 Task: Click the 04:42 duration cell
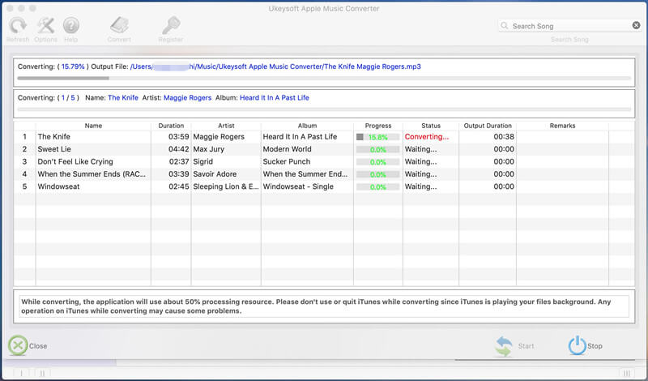tap(178, 149)
